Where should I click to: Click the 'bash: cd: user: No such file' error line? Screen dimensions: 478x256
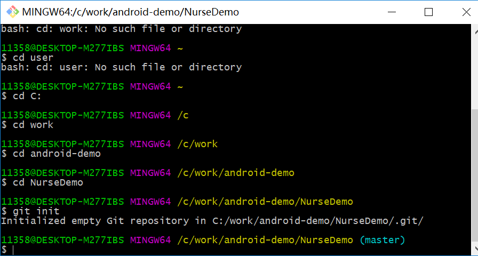tap(121, 67)
